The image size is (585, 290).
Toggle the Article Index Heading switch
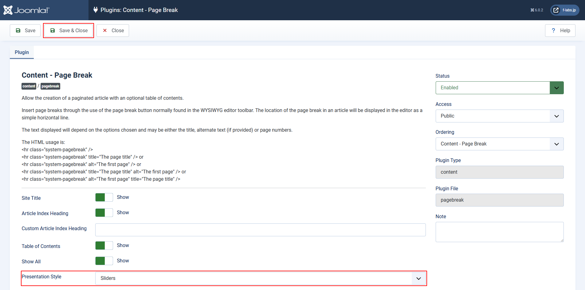point(104,213)
